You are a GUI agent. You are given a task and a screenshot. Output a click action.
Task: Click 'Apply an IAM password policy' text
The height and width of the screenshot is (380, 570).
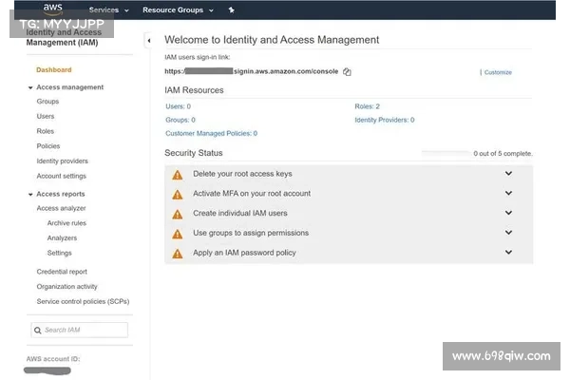click(x=244, y=253)
